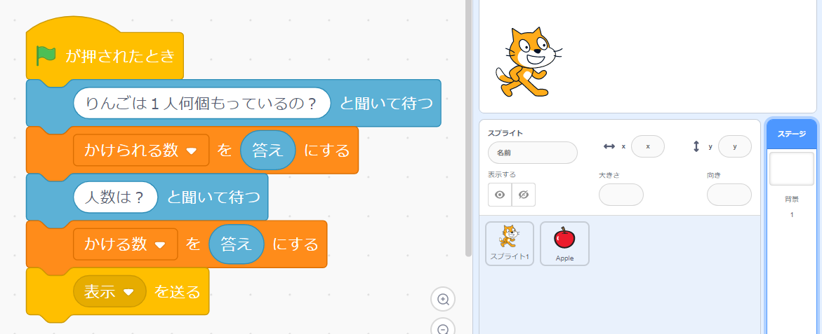Click the green flag icon on hat block

[46, 55]
